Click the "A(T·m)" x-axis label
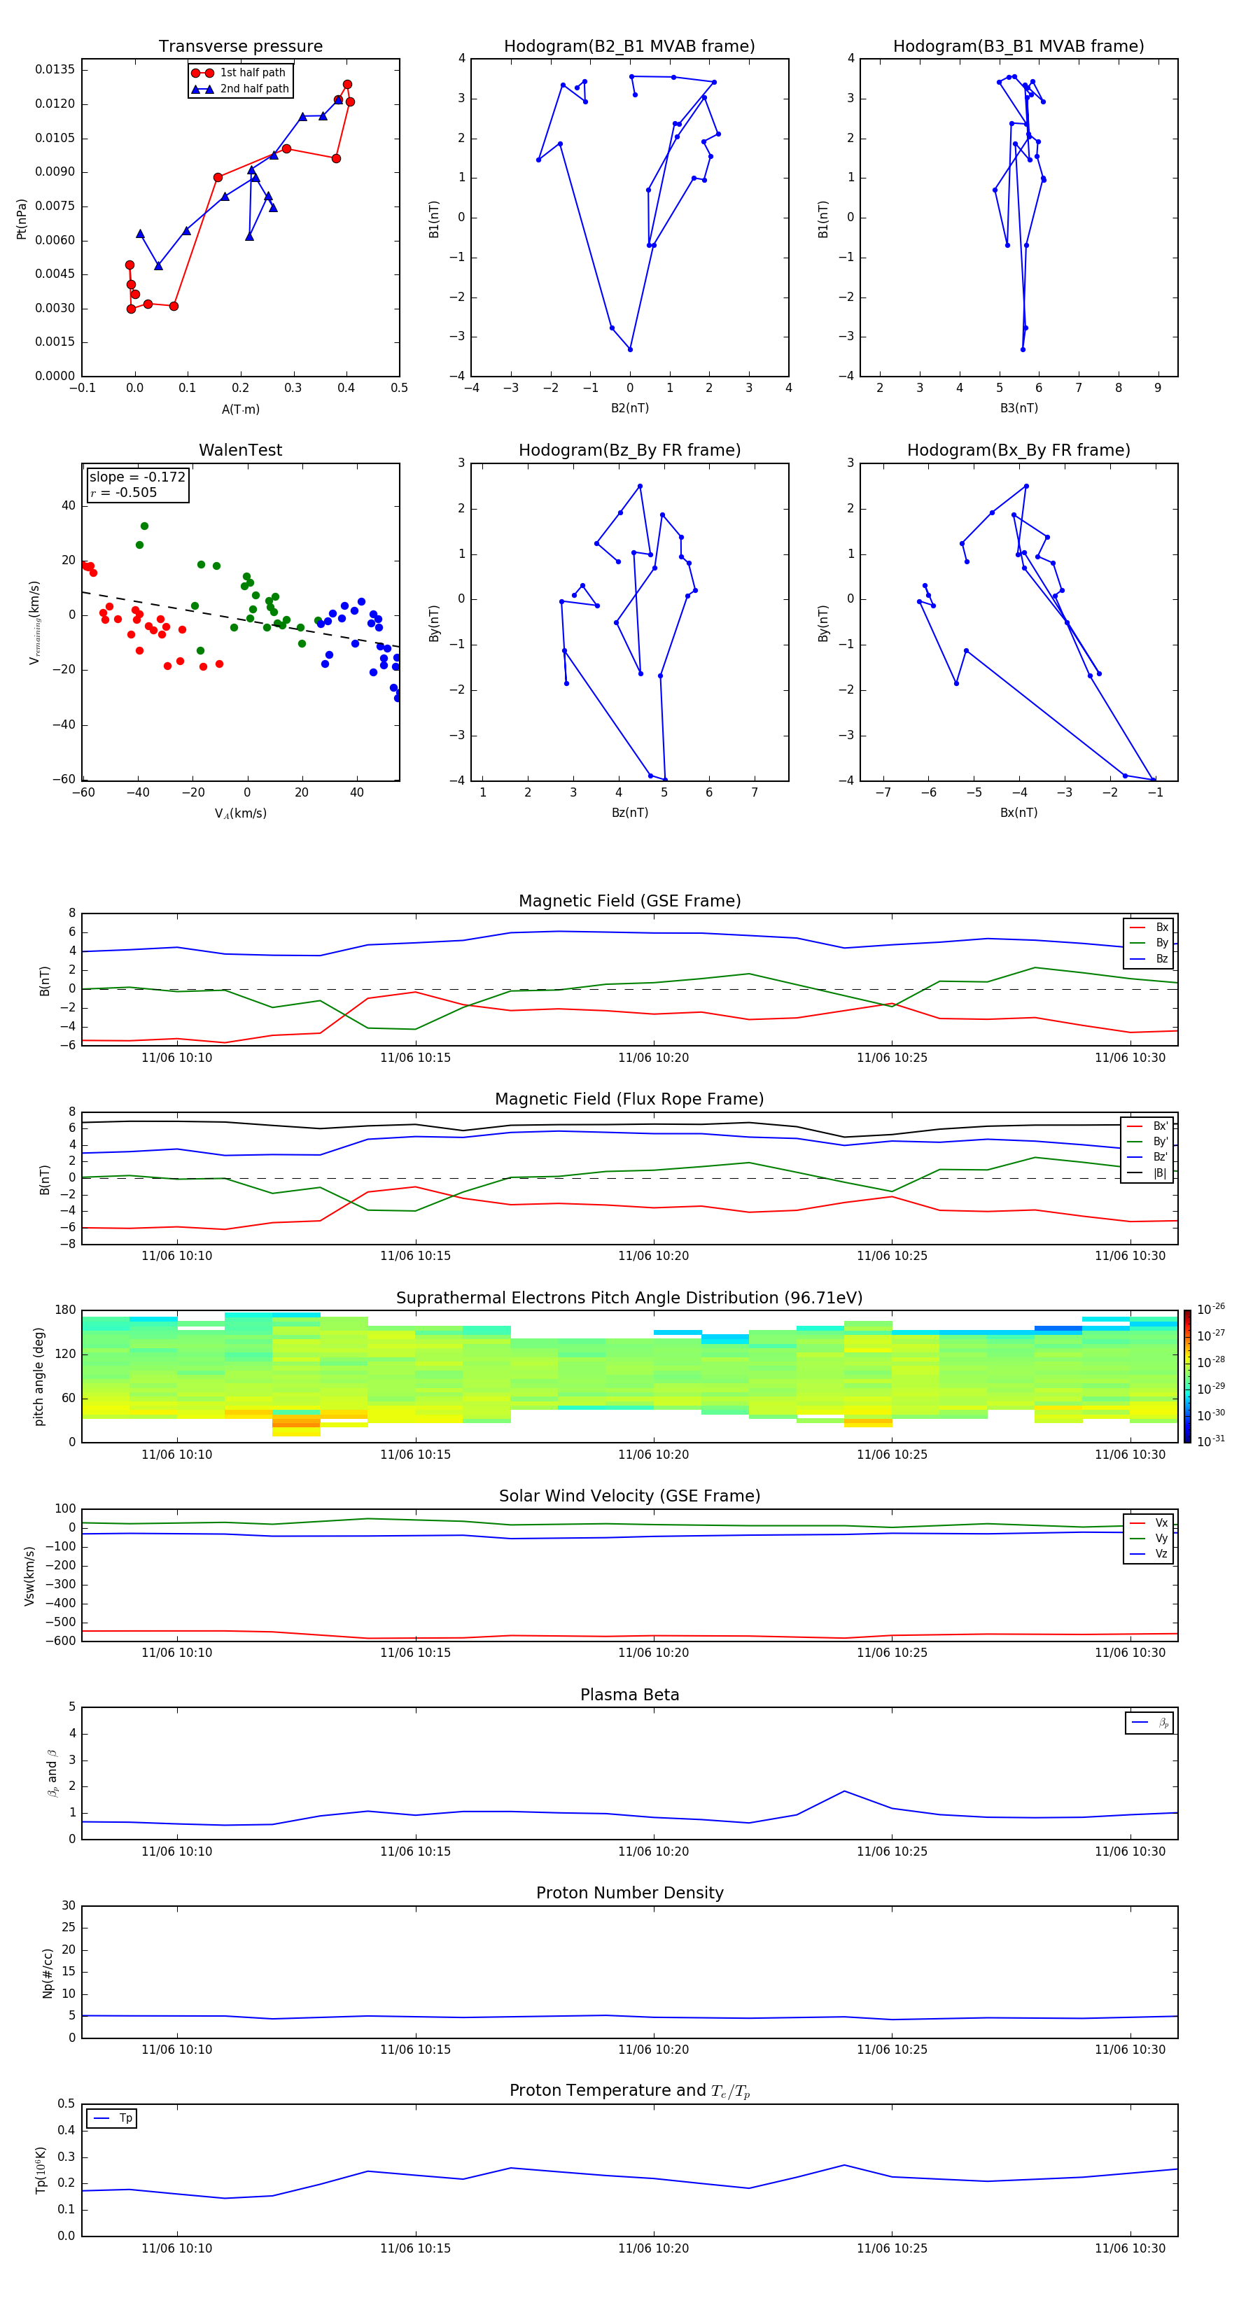 pos(240,409)
